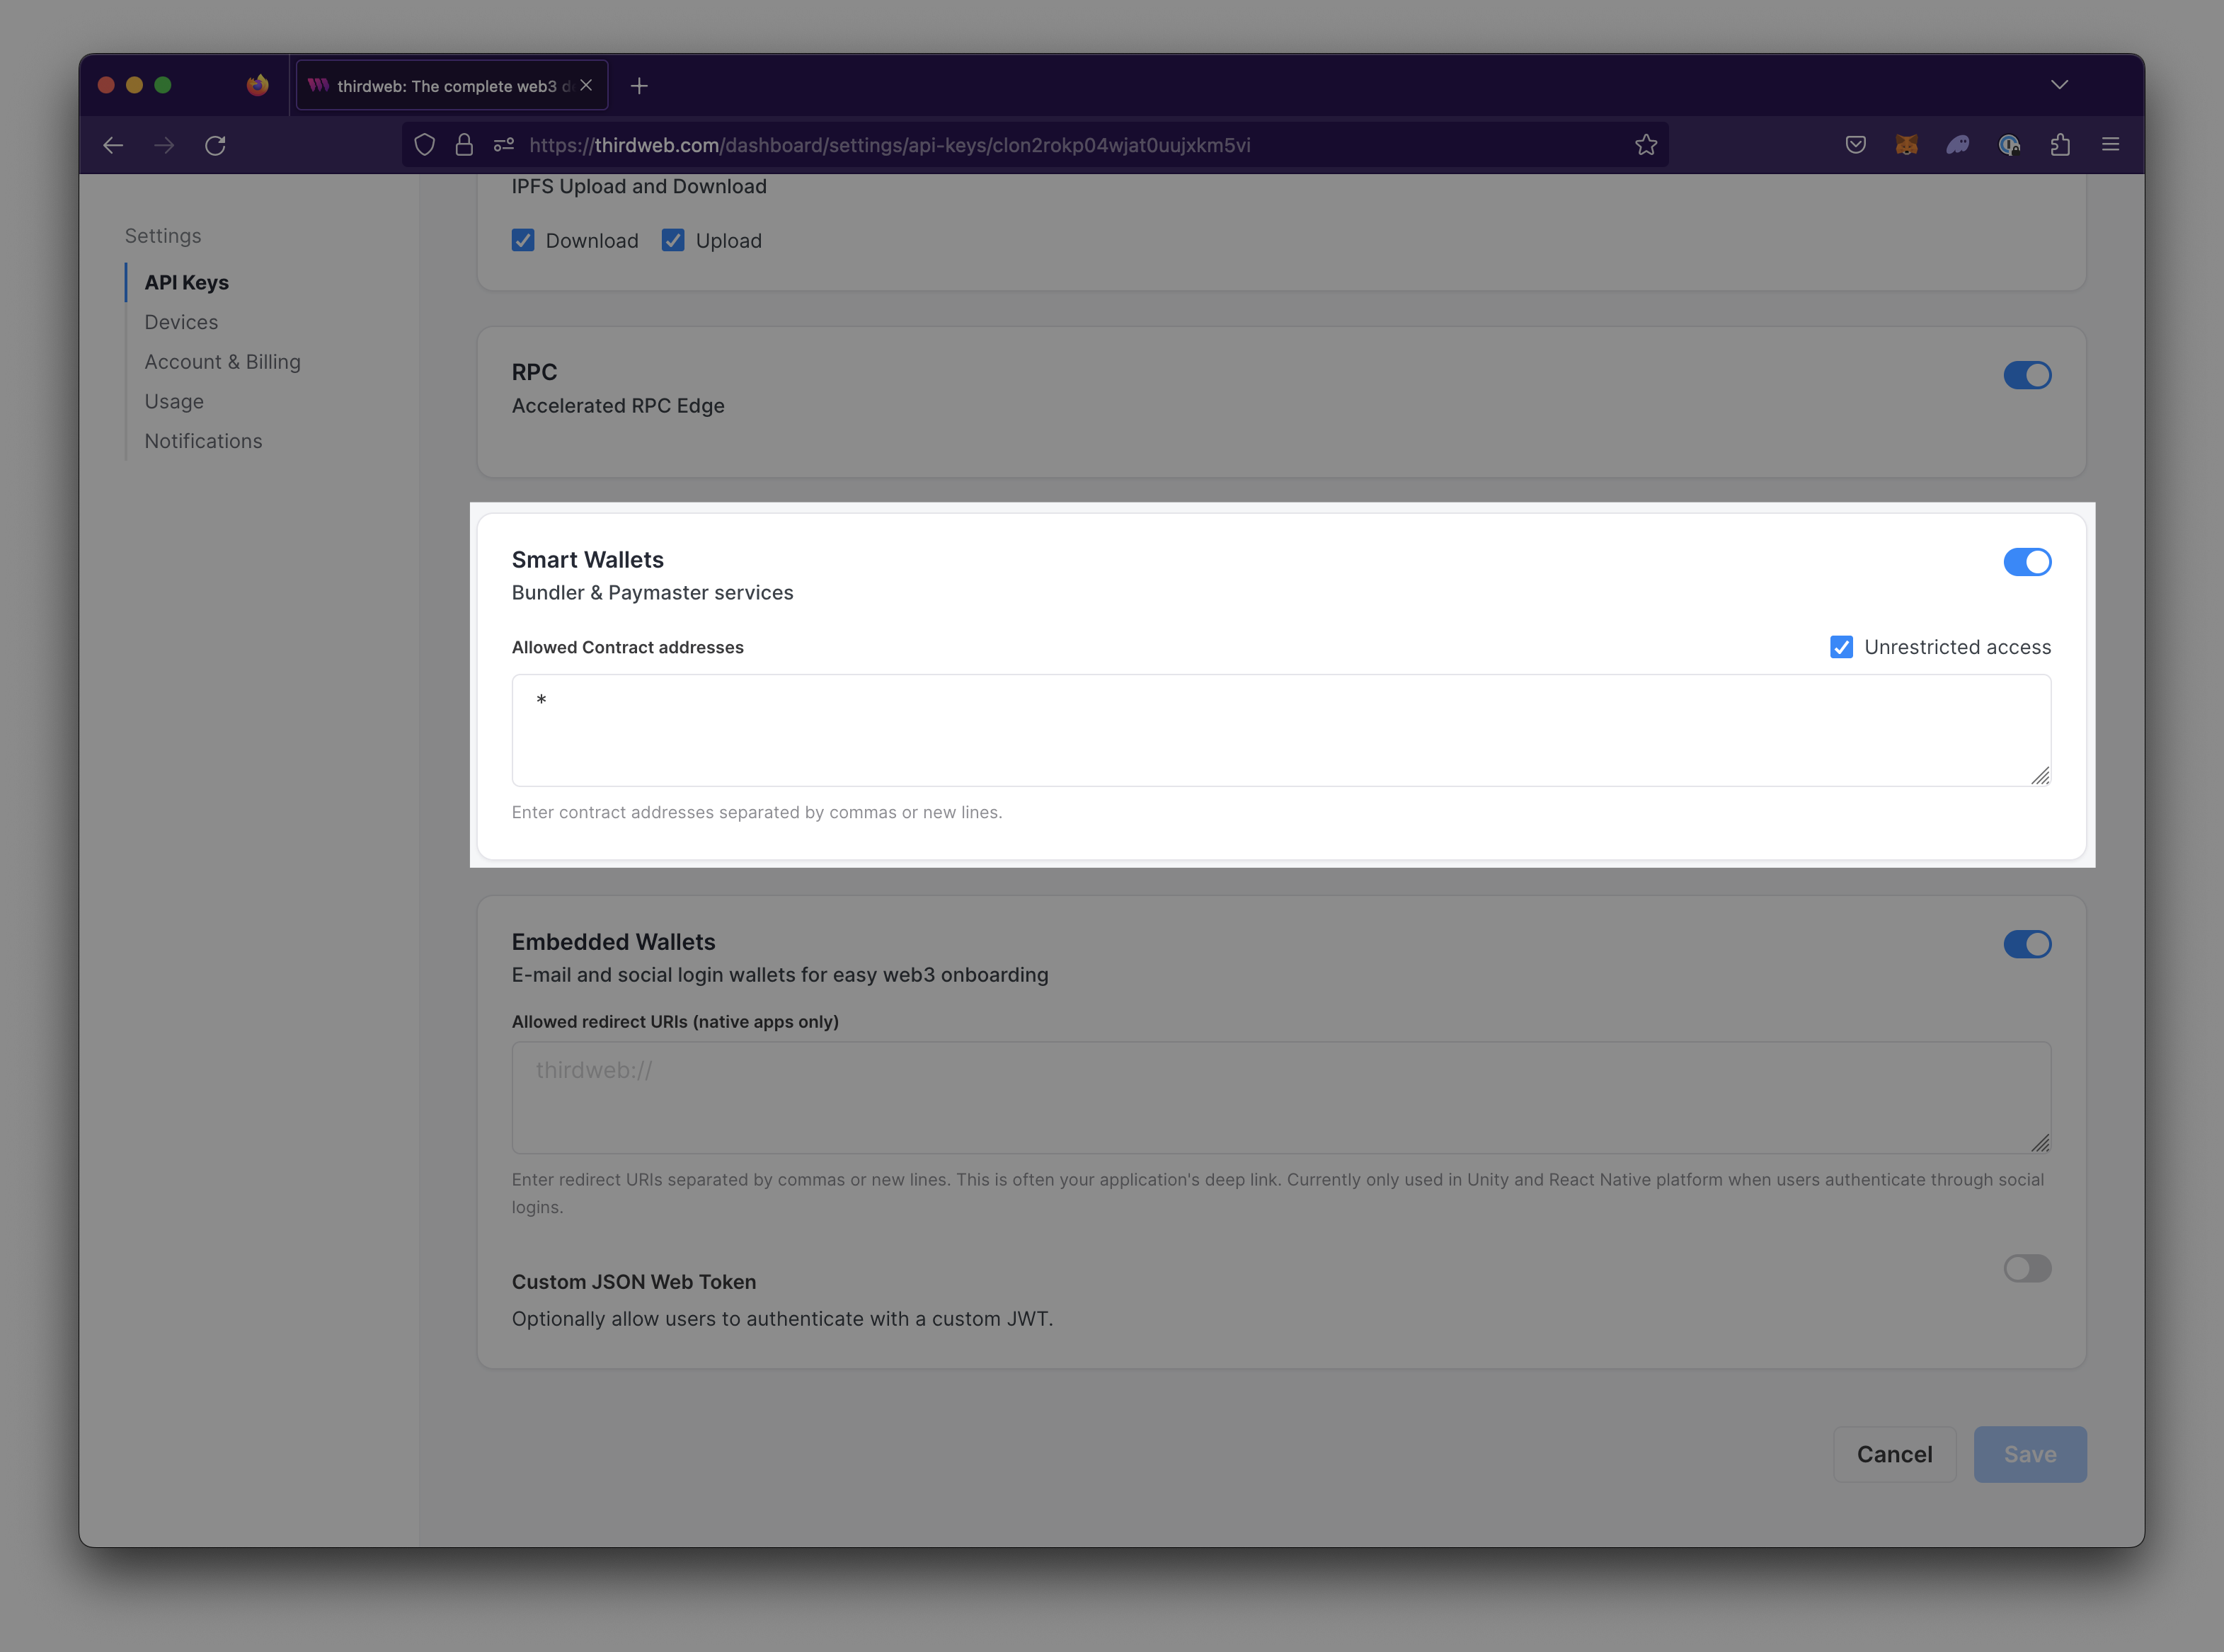2224x1652 pixels.
Task: Enable the Custom JSON Web Token toggle
Action: [x=2027, y=1267]
